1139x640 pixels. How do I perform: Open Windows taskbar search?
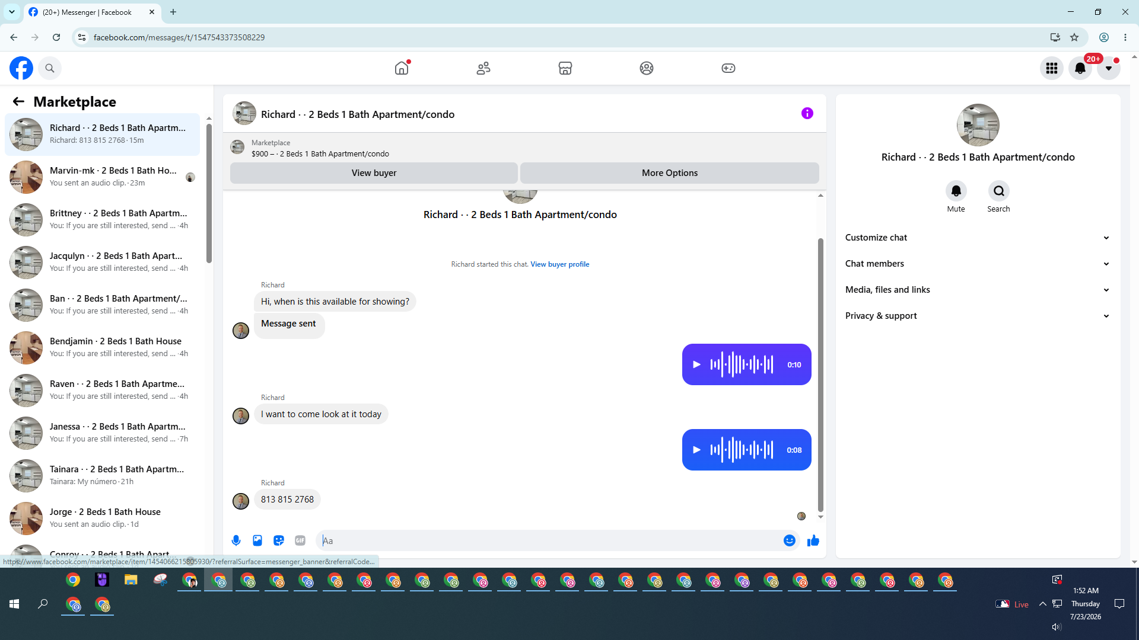43,604
